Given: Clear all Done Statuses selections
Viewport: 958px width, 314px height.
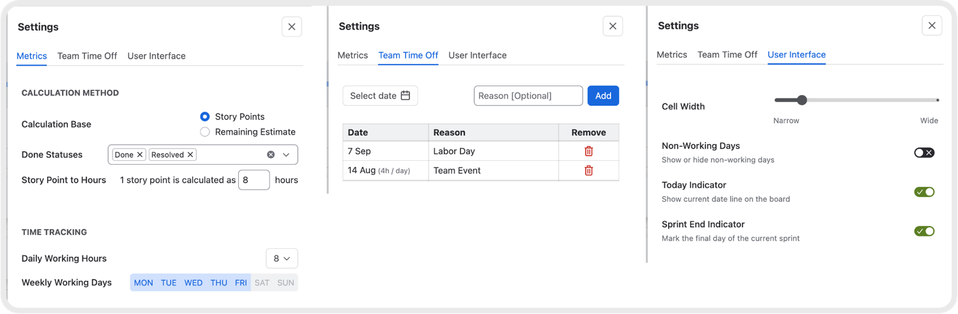Looking at the screenshot, I should point(271,155).
